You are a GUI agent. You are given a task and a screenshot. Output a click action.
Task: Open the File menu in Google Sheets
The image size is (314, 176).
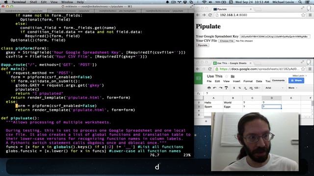point(209,81)
